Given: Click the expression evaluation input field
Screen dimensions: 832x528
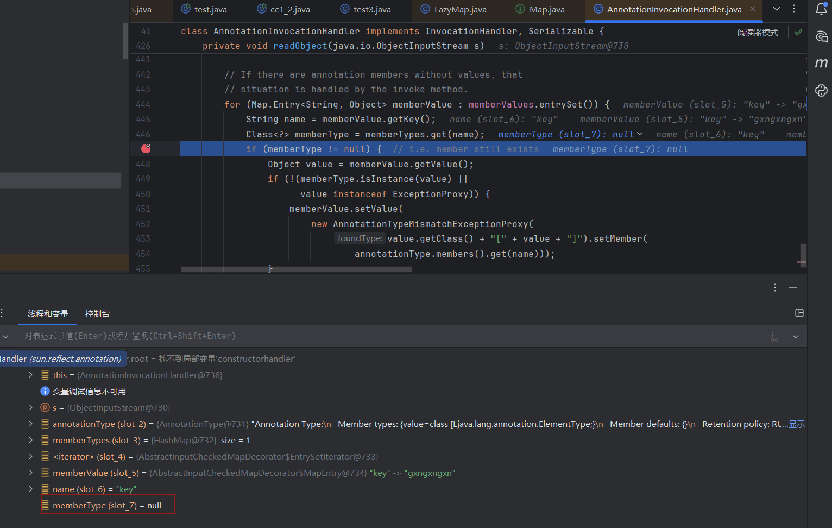Looking at the screenshot, I should pyautogui.click(x=380, y=336).
